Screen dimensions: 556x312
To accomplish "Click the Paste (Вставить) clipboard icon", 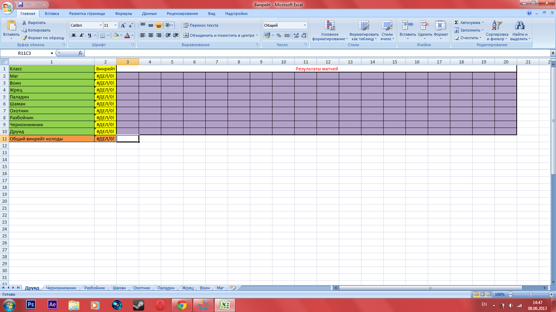I will (x=11, y=26).
